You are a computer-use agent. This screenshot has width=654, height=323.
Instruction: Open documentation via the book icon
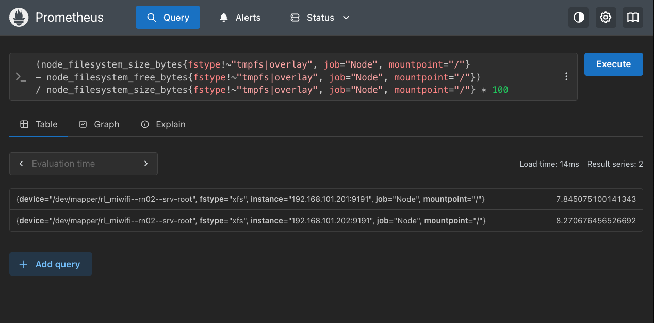tap(633, 18)
